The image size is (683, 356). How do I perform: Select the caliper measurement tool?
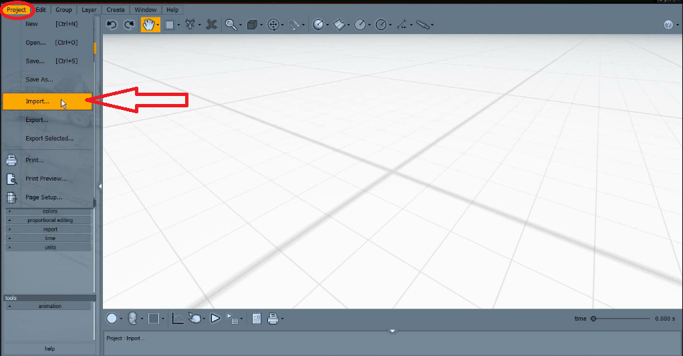(422, 25)
